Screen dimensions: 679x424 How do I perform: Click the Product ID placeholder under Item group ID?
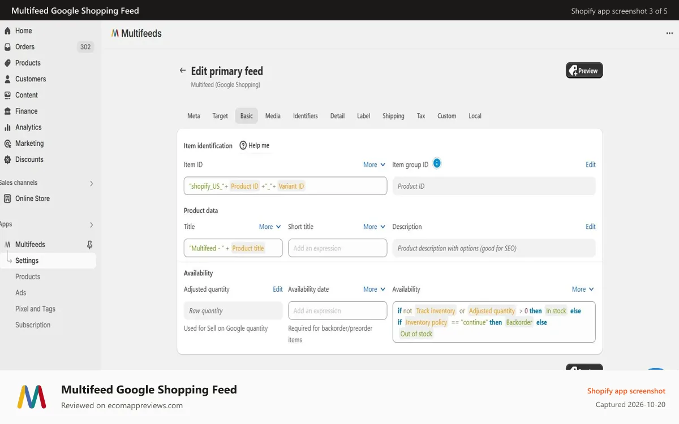[x=494, y=186]
